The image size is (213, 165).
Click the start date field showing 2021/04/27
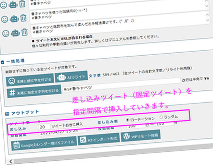click(x=63, y=132)
